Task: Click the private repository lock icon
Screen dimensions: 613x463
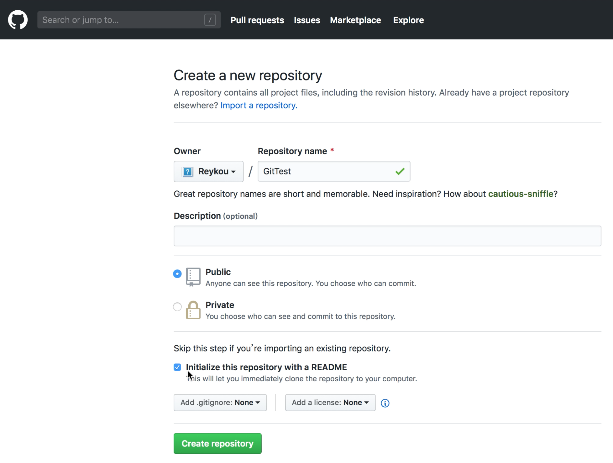Action: click(193, 310)
